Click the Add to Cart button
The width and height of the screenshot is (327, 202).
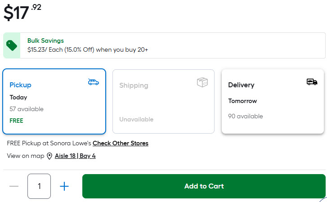pyautogui.click(x=204, y=186)
